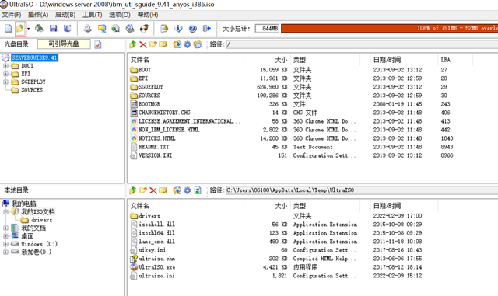Expand the SGDEPLOY tree node
Image resolution: width=498 pixels, height=296 pixels.
point(5,82)
